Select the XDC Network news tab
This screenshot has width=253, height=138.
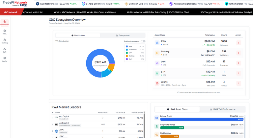tap(11, 12)
